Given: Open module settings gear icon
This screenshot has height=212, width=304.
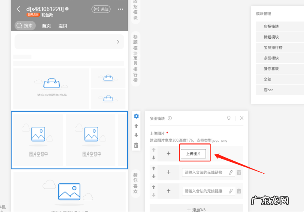Looking at the screenshot, I should pyautogui.click(x=136, y=116).
